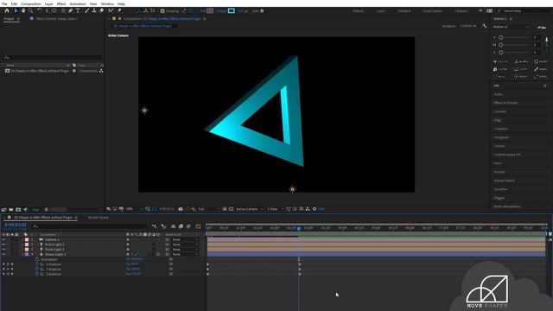Open the Graph Editor icon in the timeline
Screen dimensions: 553x311
(198, 226)
